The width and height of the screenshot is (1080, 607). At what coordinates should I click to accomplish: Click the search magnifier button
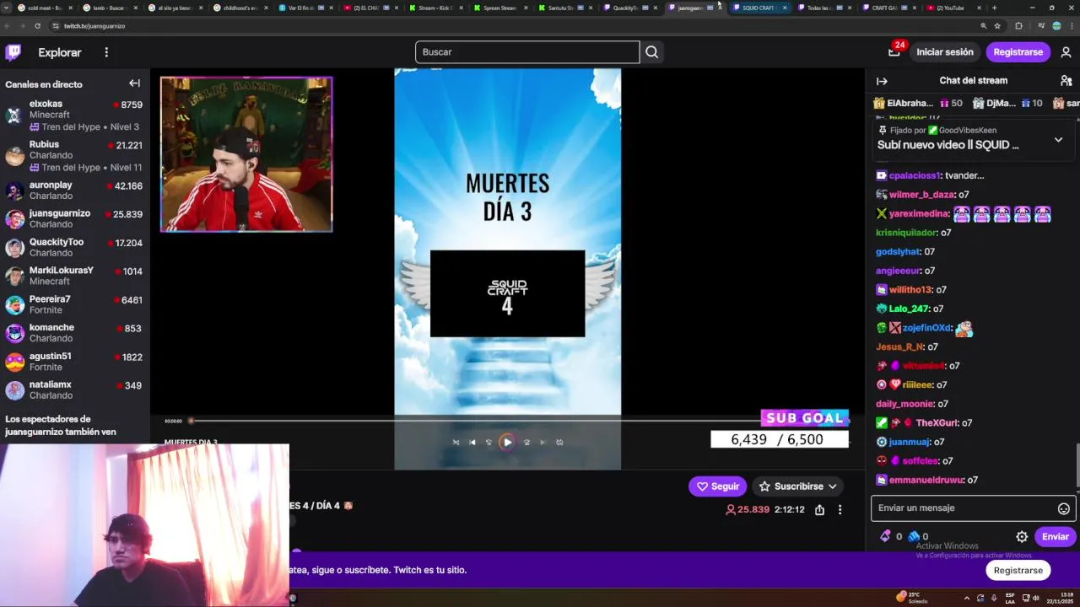click(651, 52)
